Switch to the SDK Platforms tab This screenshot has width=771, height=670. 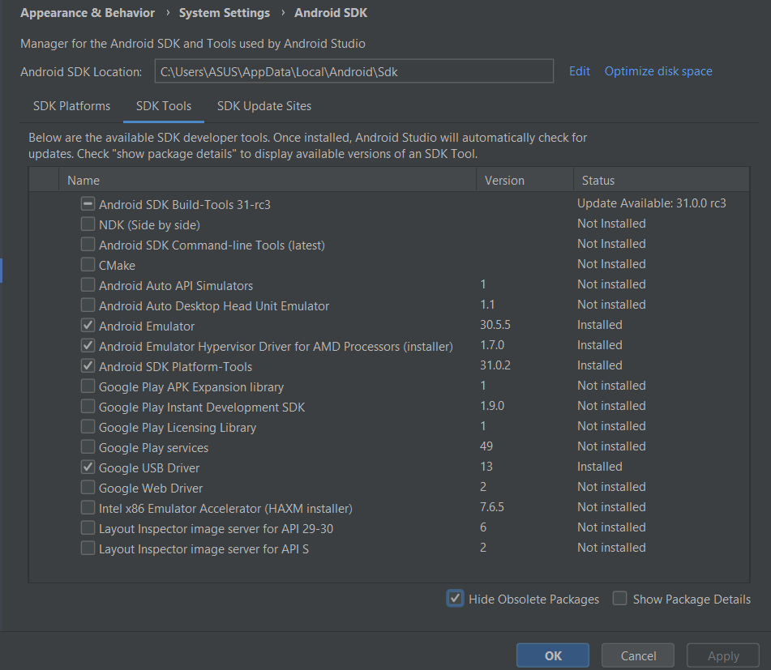(71, 106)
